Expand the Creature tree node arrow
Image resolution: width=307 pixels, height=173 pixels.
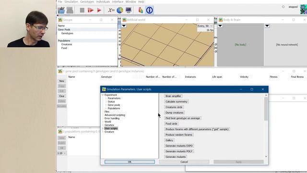pos(103,132)
